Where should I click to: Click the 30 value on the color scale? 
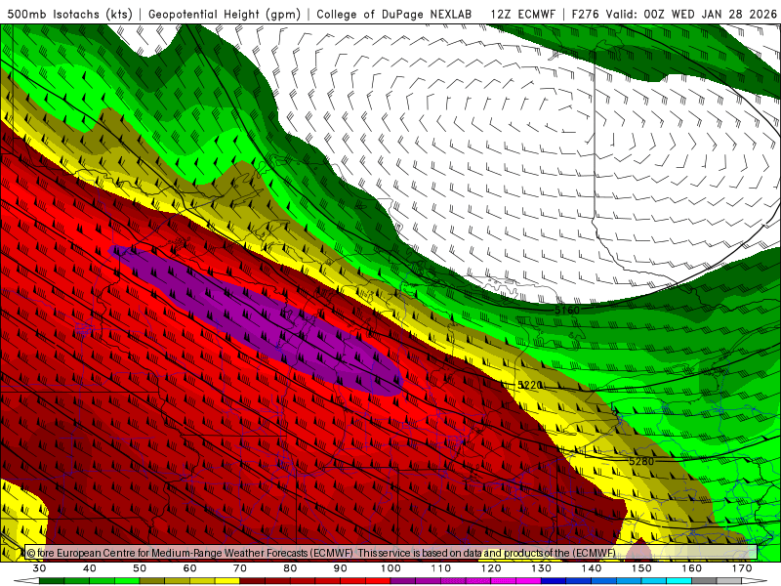click(x=39, y=568)
